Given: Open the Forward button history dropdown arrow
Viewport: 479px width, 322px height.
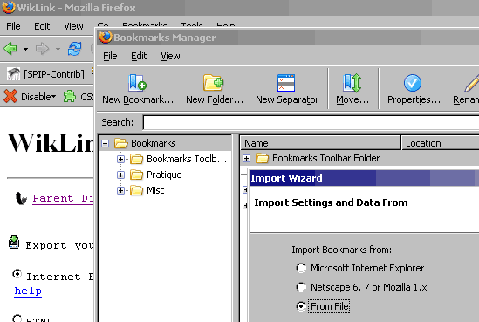Looking at the screenshot, I should [x=58, y=49].
